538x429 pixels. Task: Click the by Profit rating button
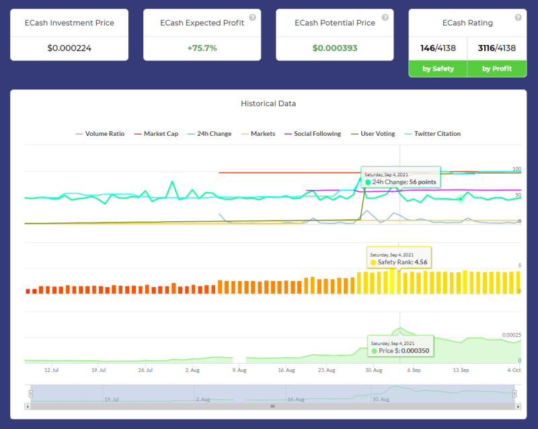click(x=497, y=69)
